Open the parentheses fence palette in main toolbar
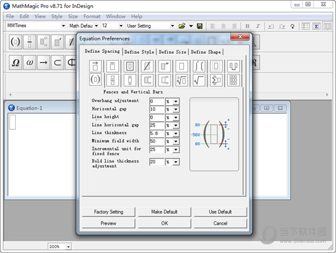The image size is (336, 253). [16, 42]
